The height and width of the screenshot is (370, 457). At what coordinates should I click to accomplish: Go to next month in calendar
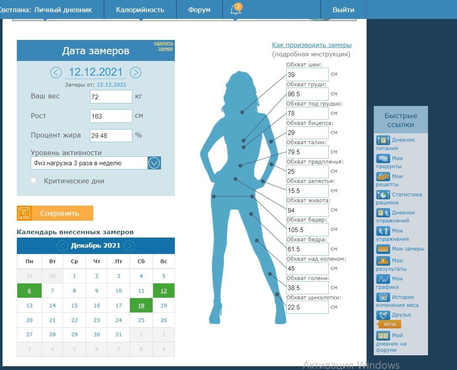(x=129, y=246)
